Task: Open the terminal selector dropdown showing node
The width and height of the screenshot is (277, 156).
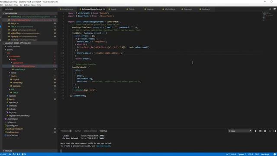Action: point(240,131)
